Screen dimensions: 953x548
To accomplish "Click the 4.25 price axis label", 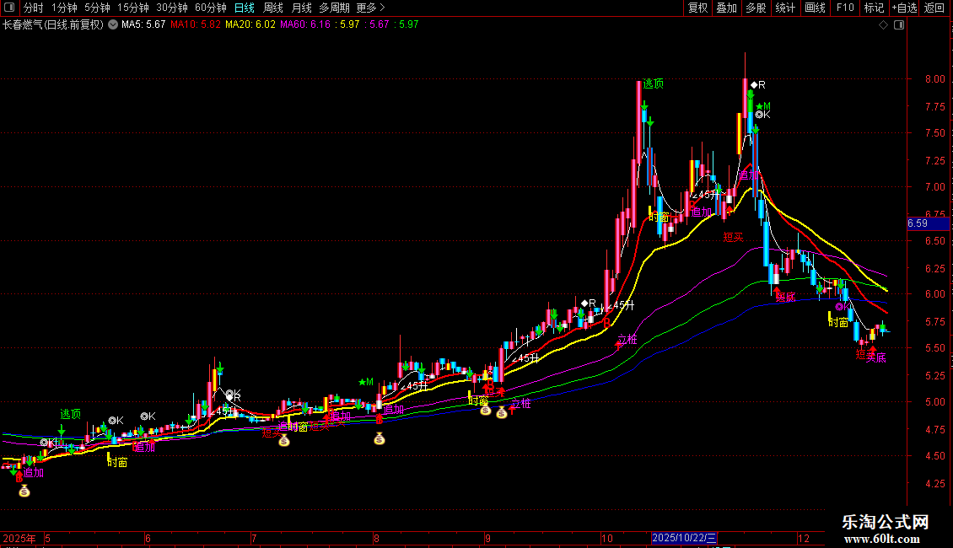I will 934,484.
